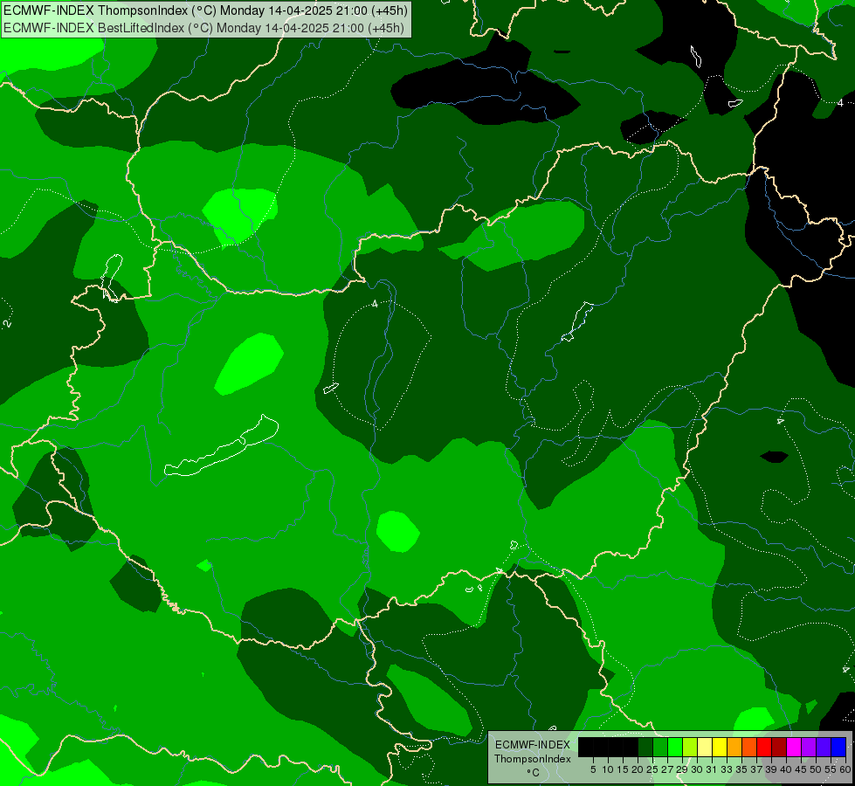
Task: Pick the indigo 50–55 legend swatch
Action: 824,747
